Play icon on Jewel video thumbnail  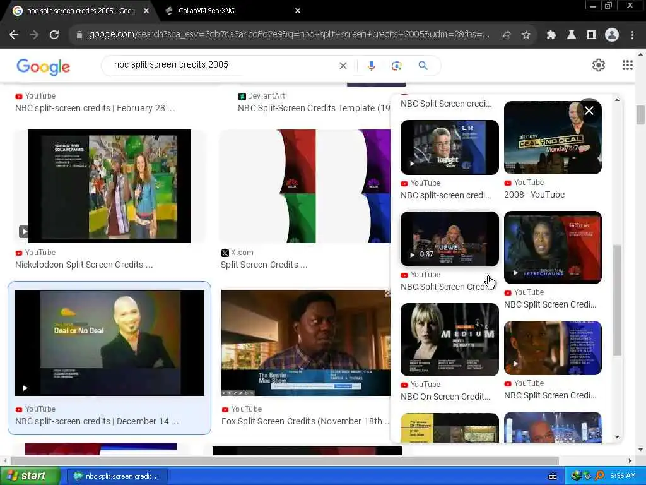[x=412, y=254]
